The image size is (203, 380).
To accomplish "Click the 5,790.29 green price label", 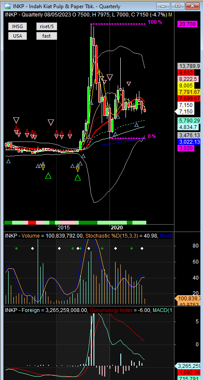I will coord(189,120).
